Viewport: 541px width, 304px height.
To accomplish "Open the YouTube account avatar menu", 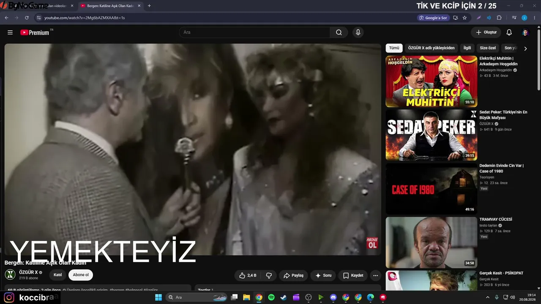I will 525,33.
